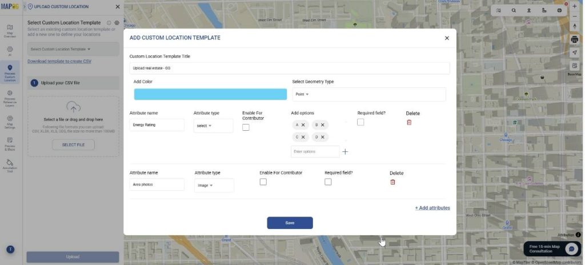Screen dimensions: 585x265
Task: Open Map Overview in the left sidebar
Action: click(10, 31)
